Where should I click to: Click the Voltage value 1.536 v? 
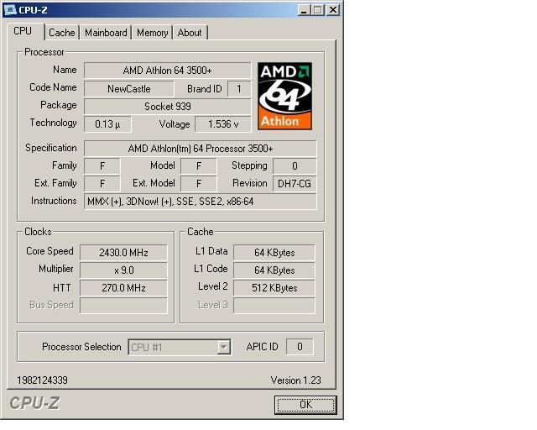pos(223,123)
